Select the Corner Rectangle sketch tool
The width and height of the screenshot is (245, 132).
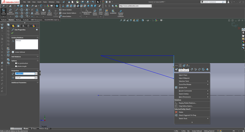point(17,13)
